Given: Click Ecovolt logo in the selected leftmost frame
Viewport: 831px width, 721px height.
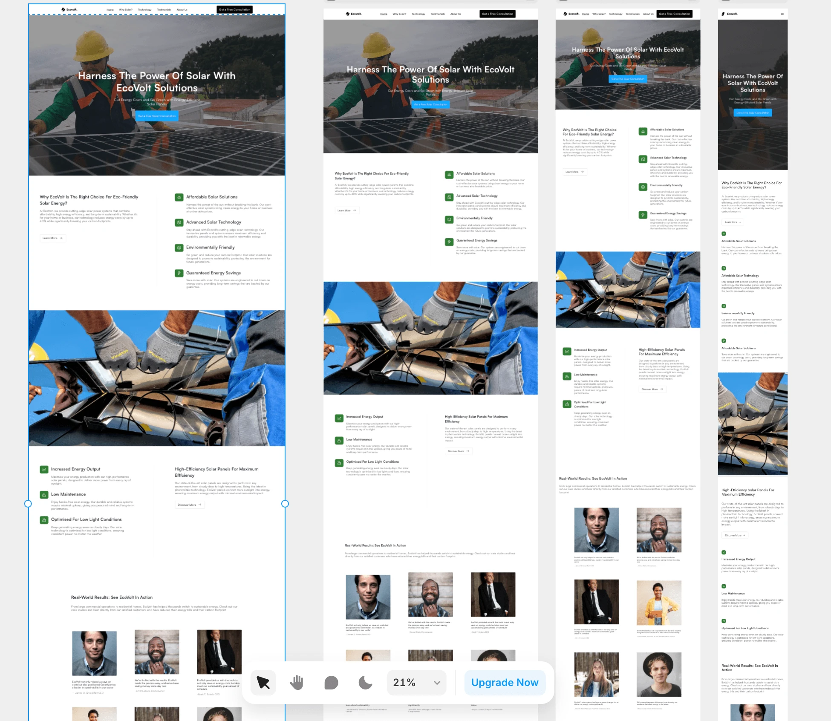Looking at the screenshot, I should 69,9.
